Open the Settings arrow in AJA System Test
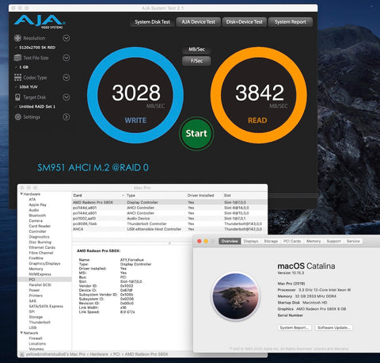Viewport: 380px width, 363px height. (66, 117)
